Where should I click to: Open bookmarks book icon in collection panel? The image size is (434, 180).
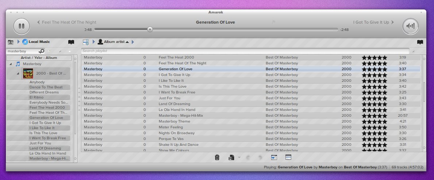(x=71, y=42)
